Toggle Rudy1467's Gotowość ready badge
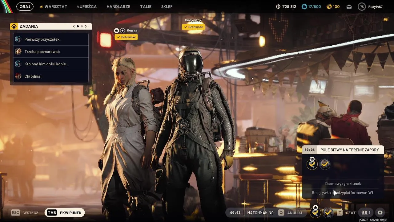Image resolution: width=394 pixels, height=222 pixels. coord(193,27)
